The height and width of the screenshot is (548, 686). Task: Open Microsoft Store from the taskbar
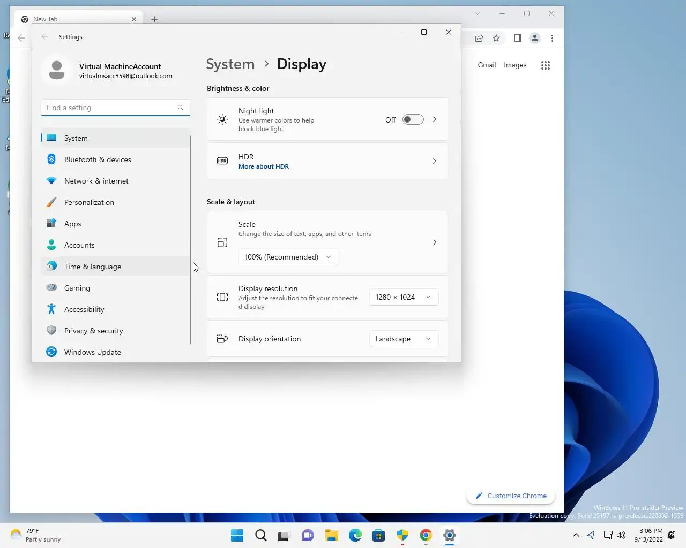[x=379, y=535]
